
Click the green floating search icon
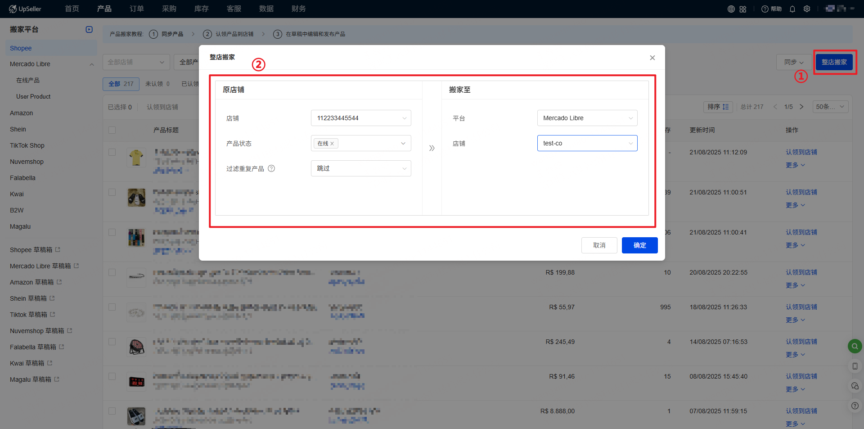coord(855,346)
